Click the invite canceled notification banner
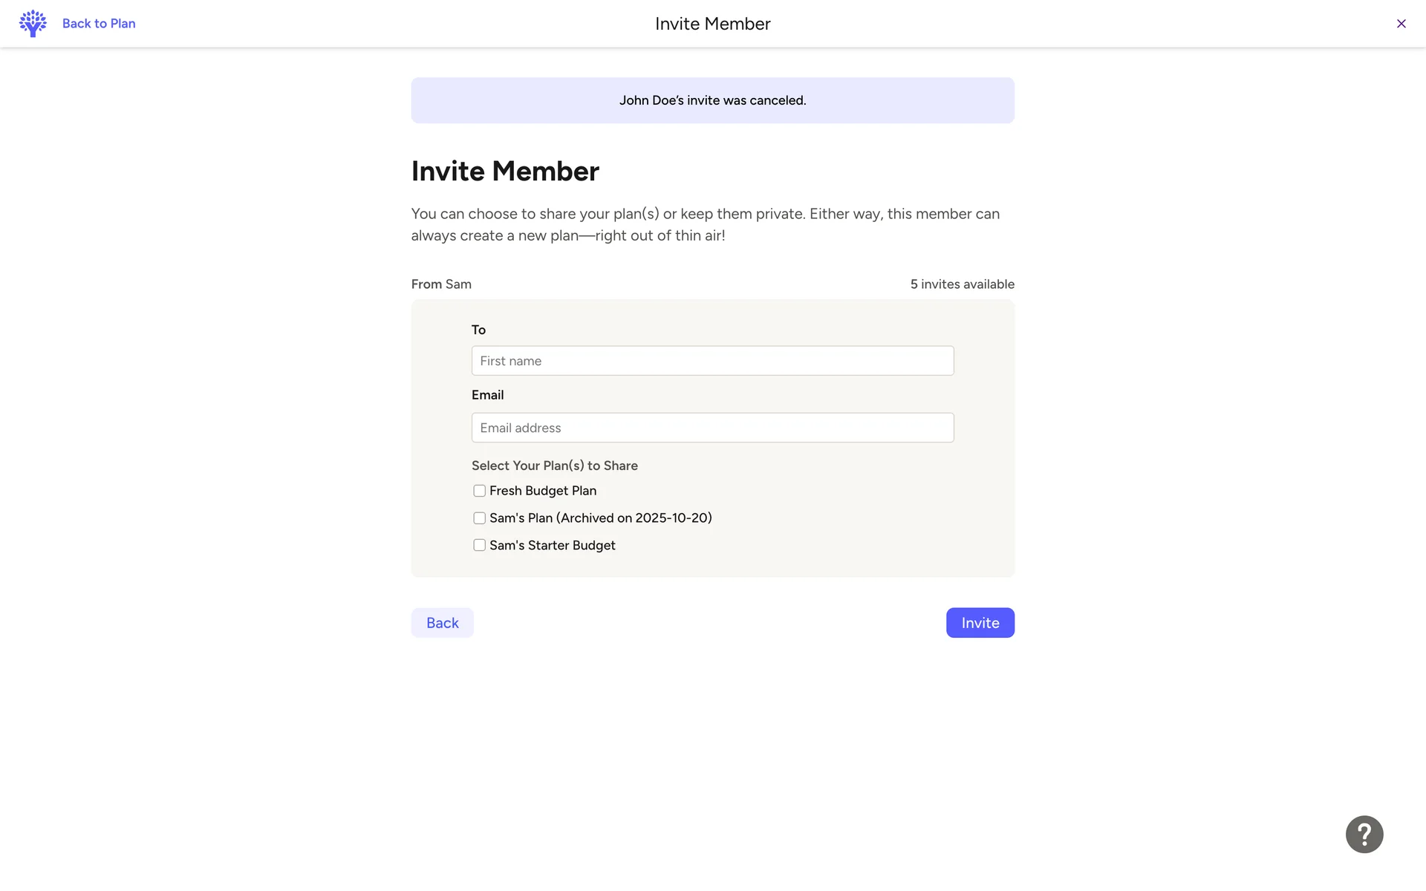The height and width of the screenshot is (891, 1426). pyautogui.click(x=712, y=100)
